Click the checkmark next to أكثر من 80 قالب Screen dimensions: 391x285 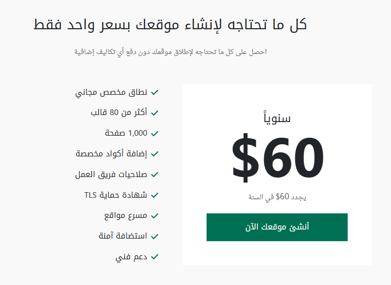155,113
